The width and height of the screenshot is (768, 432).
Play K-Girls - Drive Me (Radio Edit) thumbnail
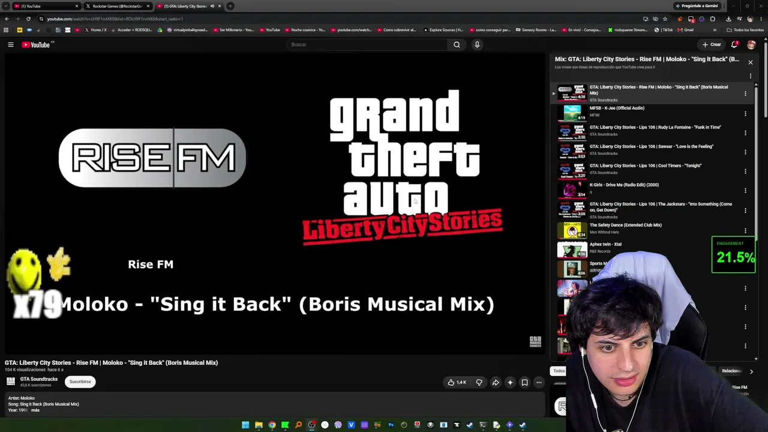coord(572,190)
